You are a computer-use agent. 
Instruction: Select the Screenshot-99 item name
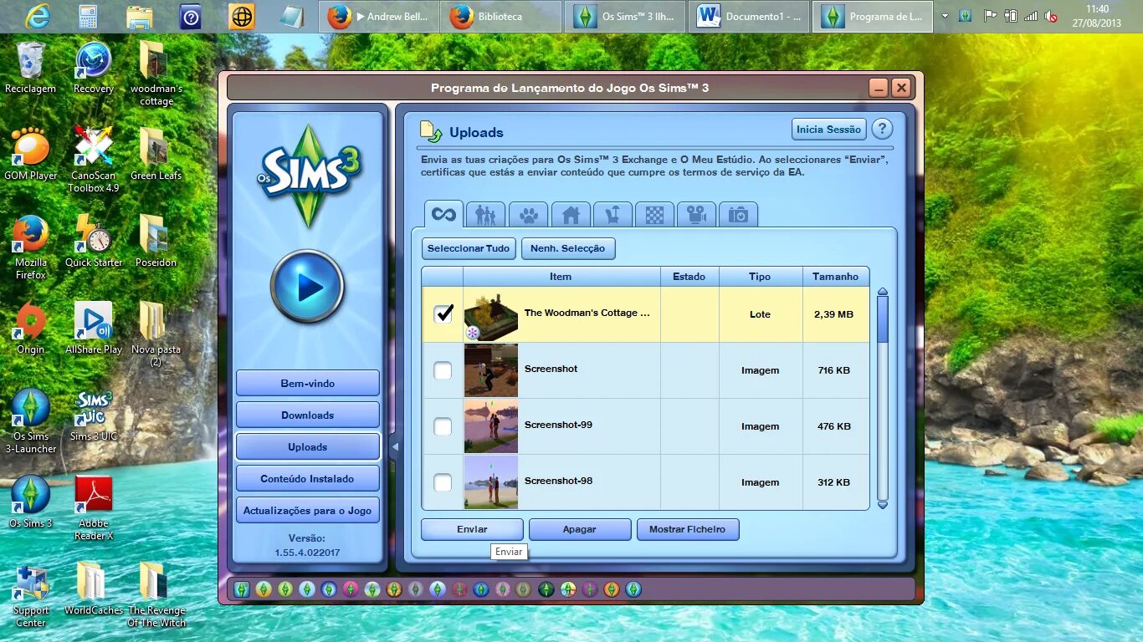558,425
